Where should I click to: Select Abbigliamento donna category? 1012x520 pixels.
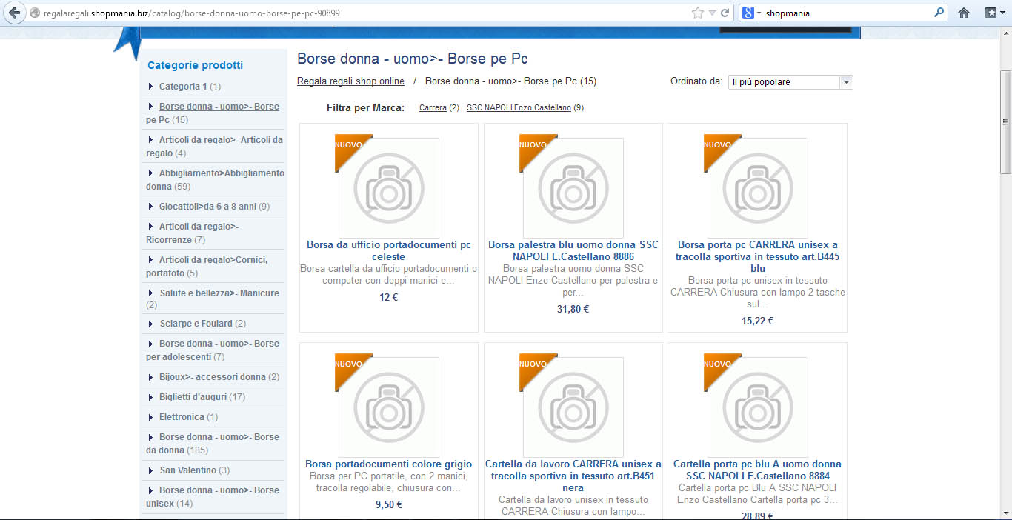point(215,179)
